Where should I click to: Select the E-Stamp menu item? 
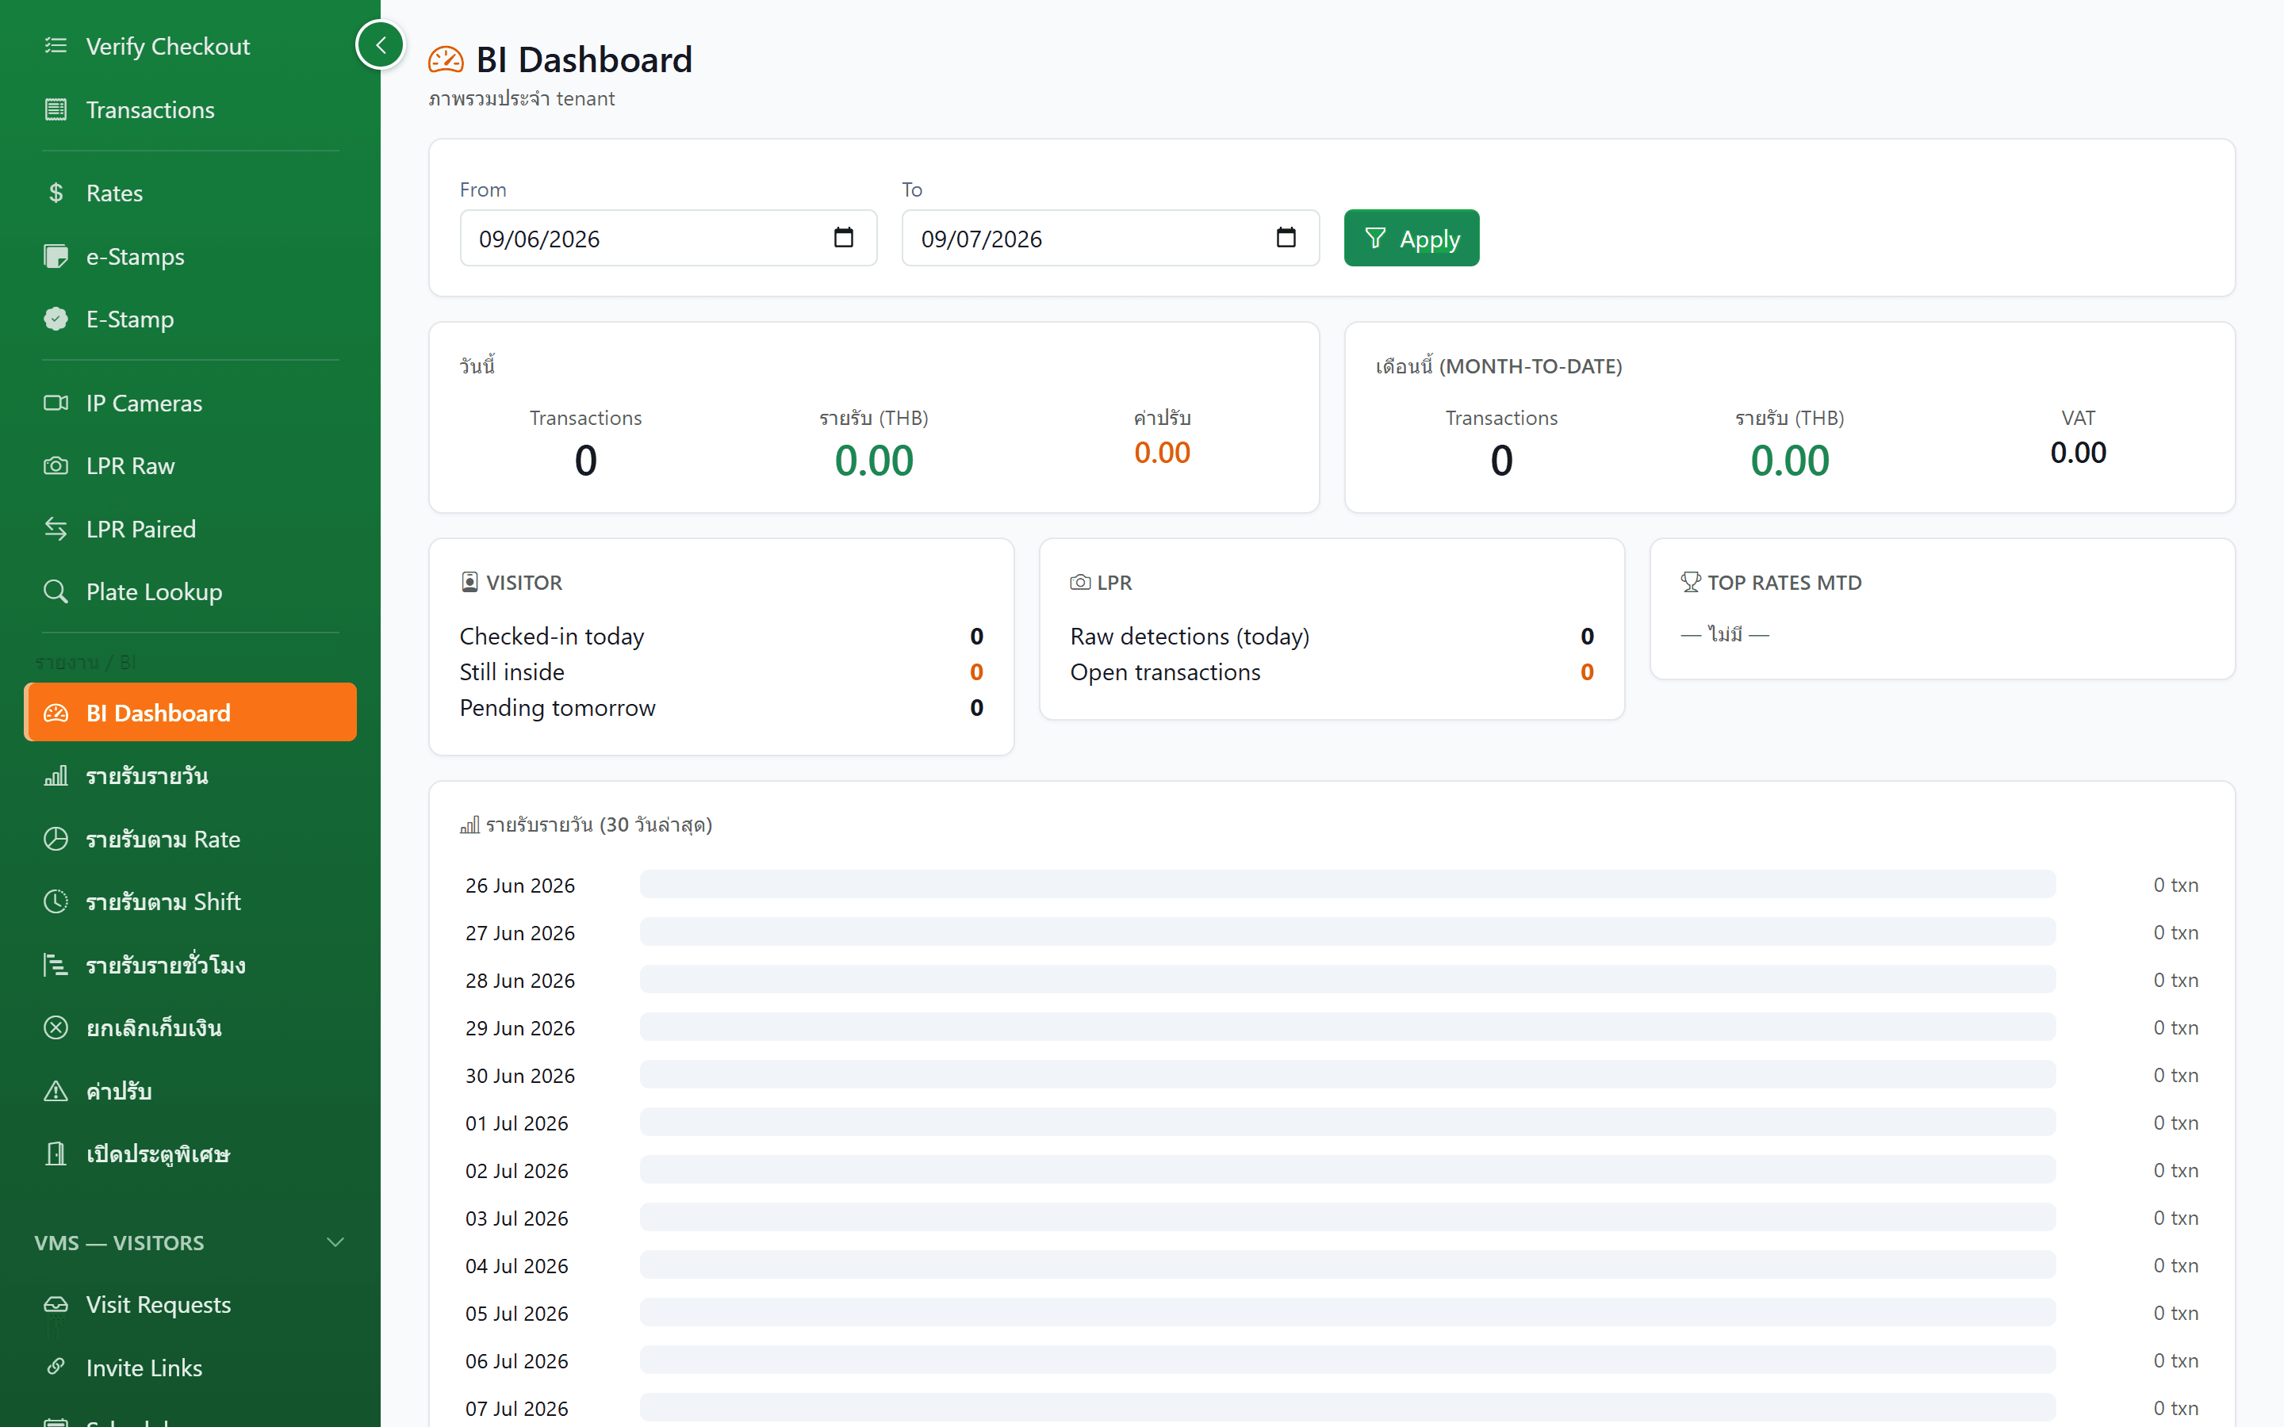190,319
